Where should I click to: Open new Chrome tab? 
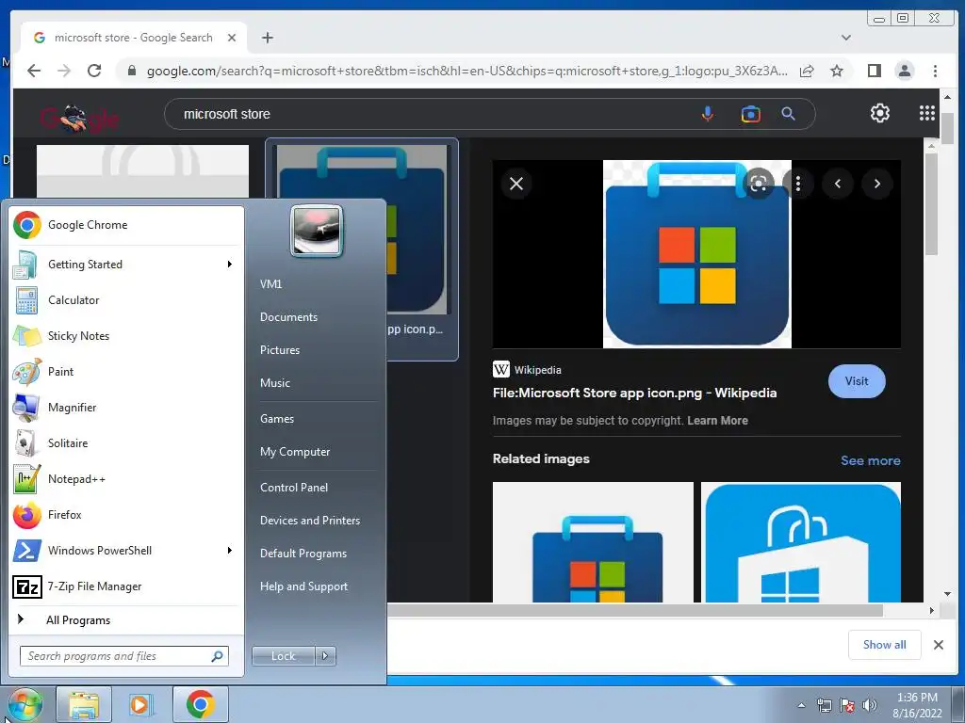pos(267,38)
